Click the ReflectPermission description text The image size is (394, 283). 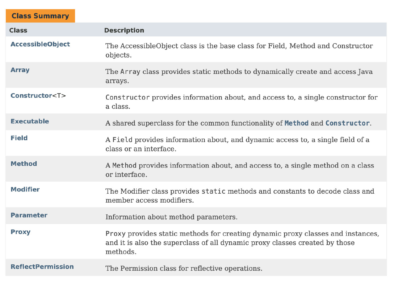click(184, 268)
